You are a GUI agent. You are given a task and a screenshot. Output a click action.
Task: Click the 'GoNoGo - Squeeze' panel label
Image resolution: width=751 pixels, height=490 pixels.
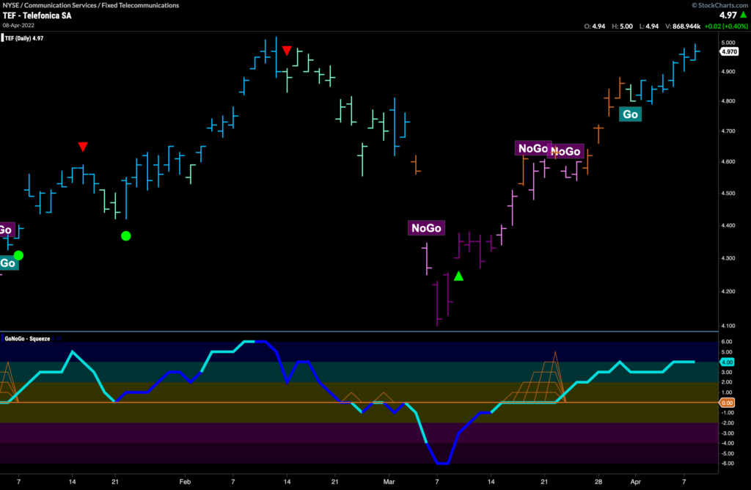coord(27,339)
